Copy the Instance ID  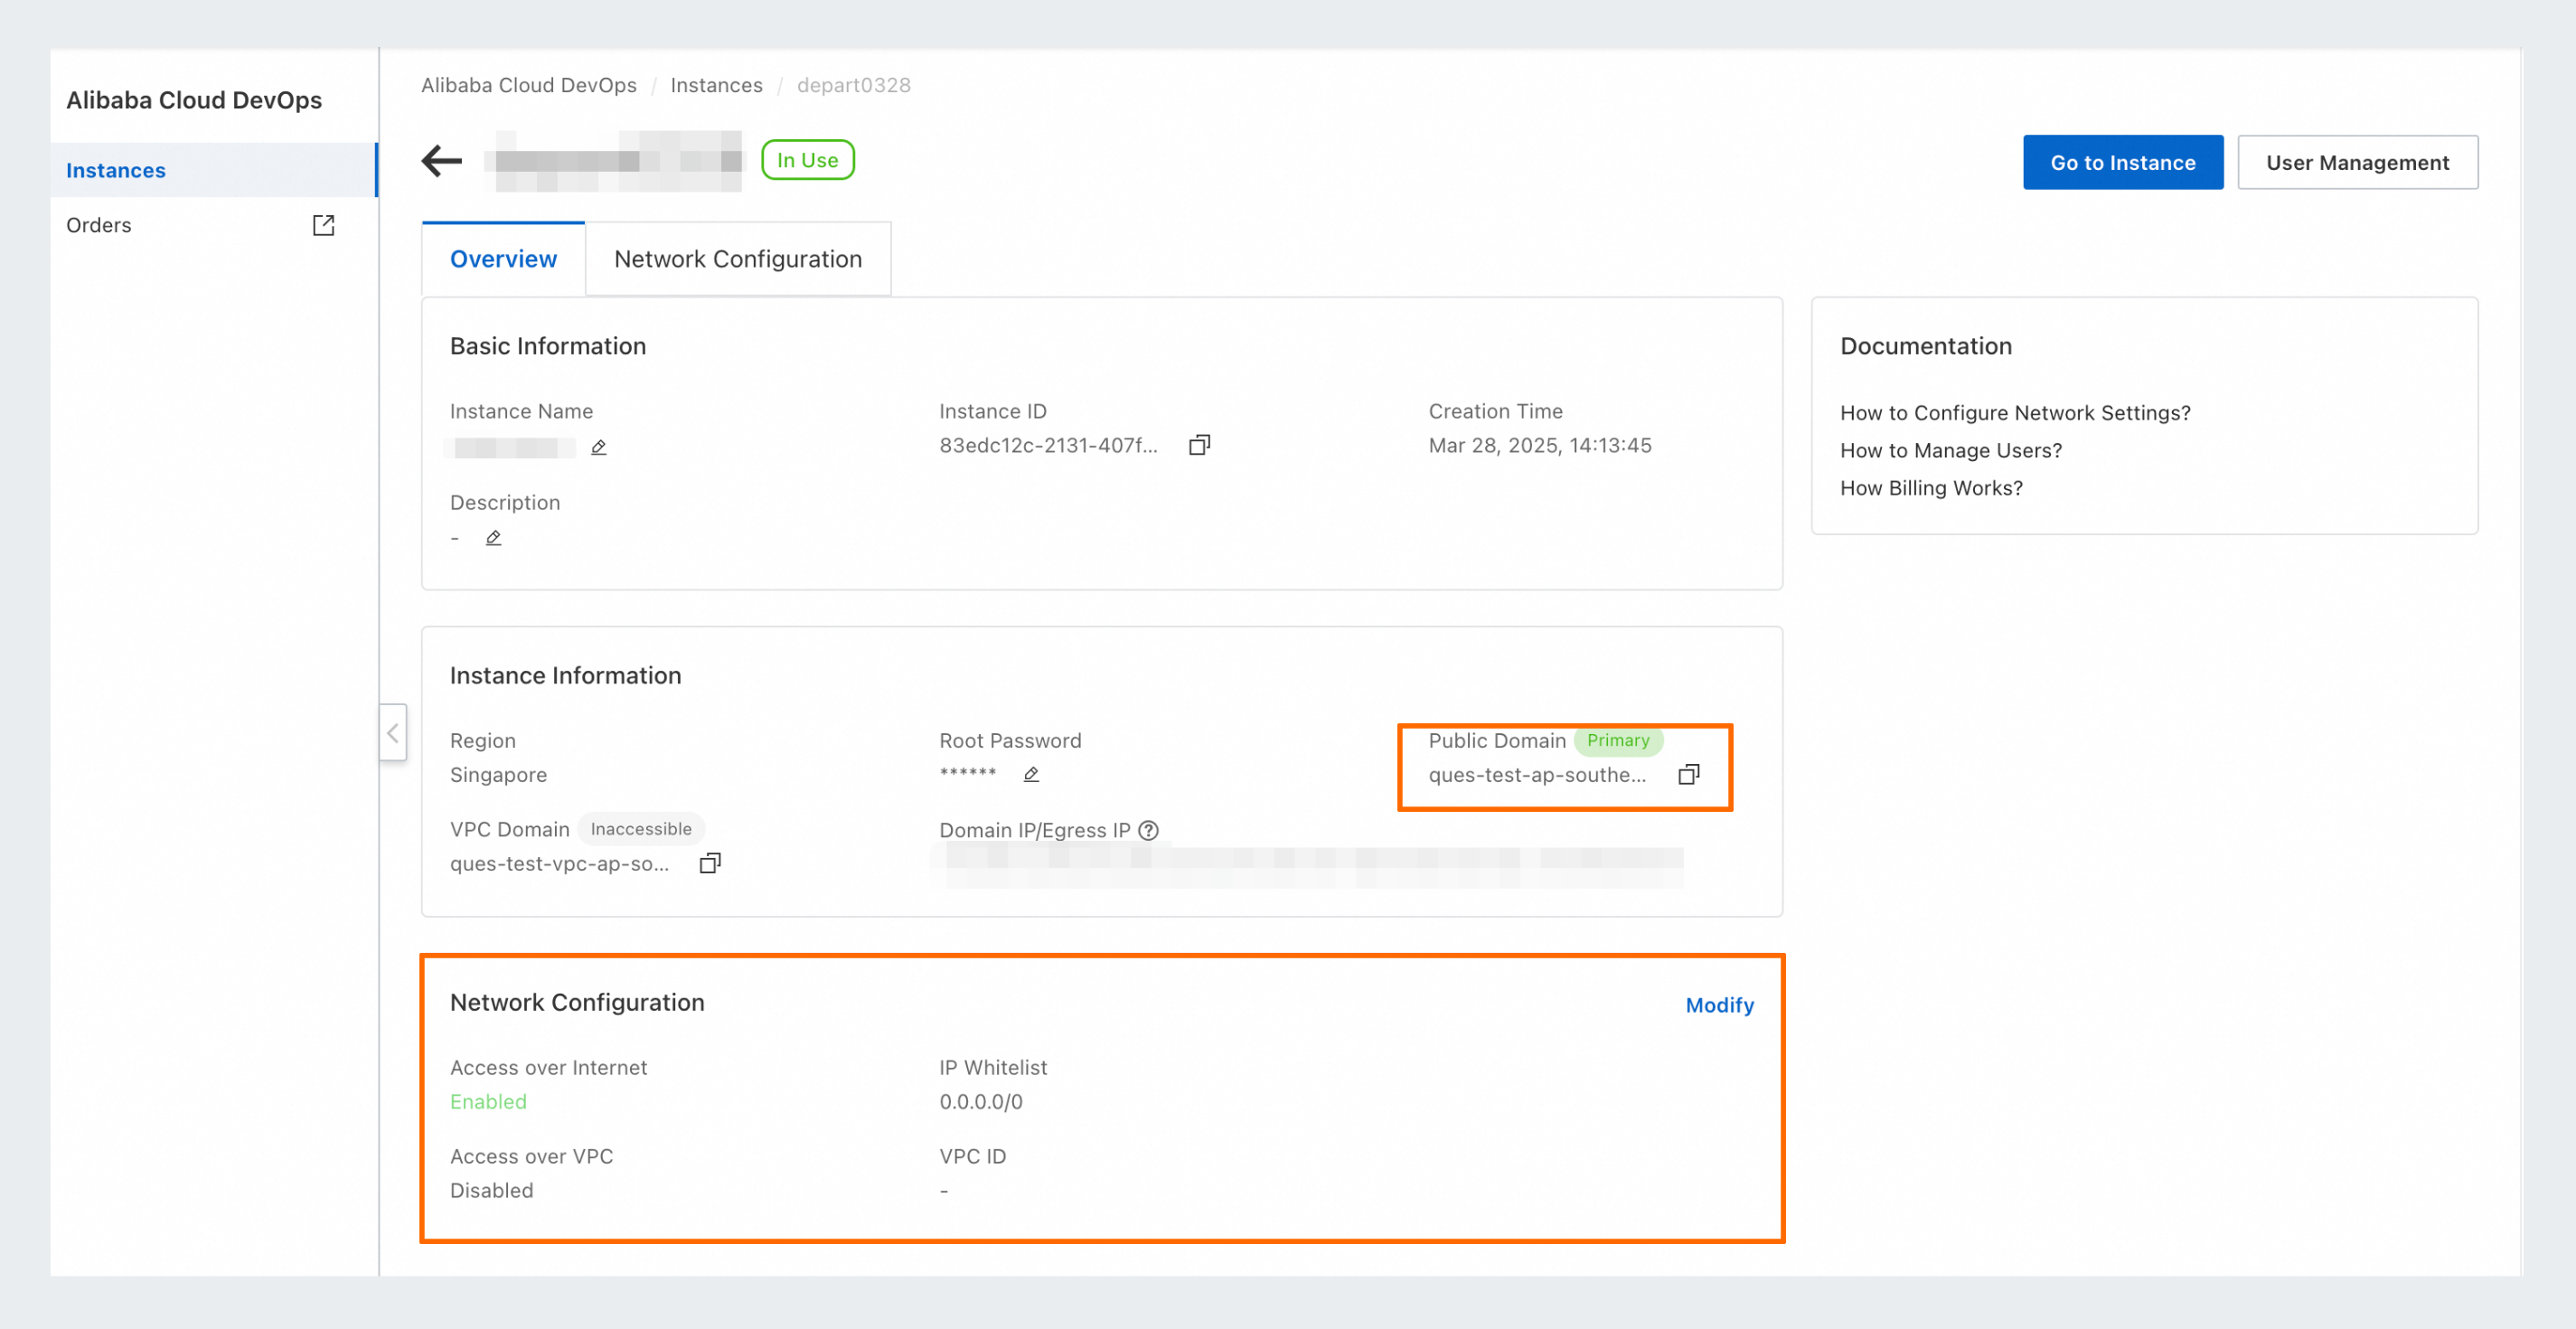point(1199,445)
